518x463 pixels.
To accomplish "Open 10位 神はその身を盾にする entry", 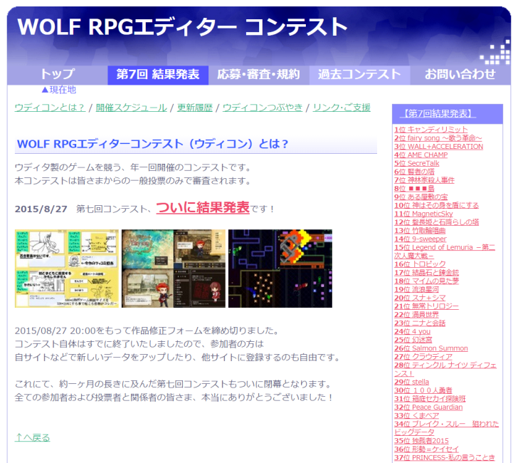I will [436, 205].
